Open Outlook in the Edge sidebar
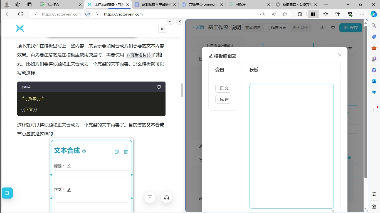The width and height of the screenshot is (380, 213). click(x=374, y=81)
